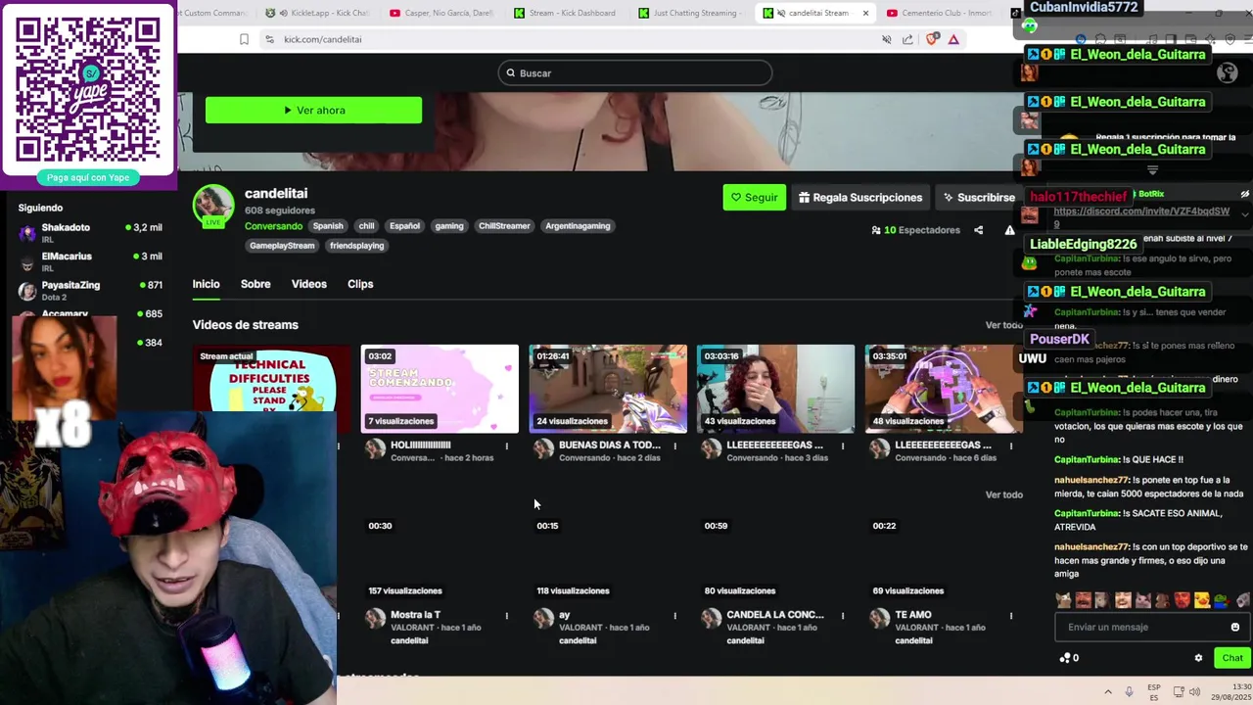The width and height of the screenshot is (1253, 705).
Task: Click the Argentinagaming tag
Action: (x=578, y=226)
